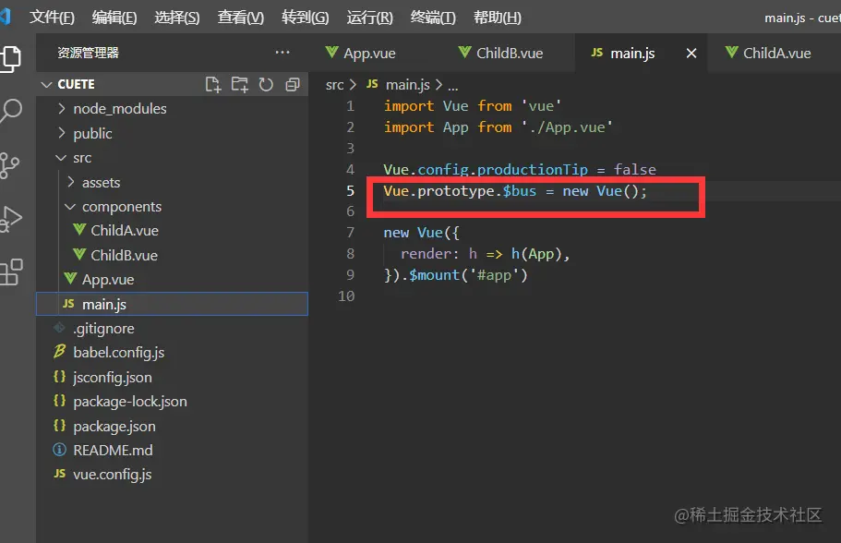Expand the public folder
841x543 pixels.
click(x=62, y=133)
